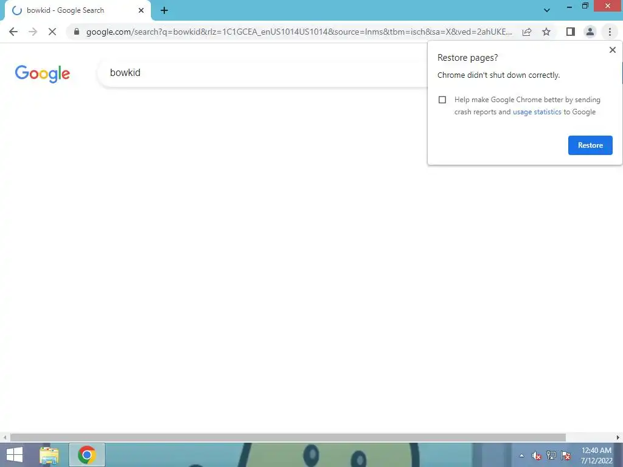
Task: Click the muted volume tray icon
Action: click(537, 455)
